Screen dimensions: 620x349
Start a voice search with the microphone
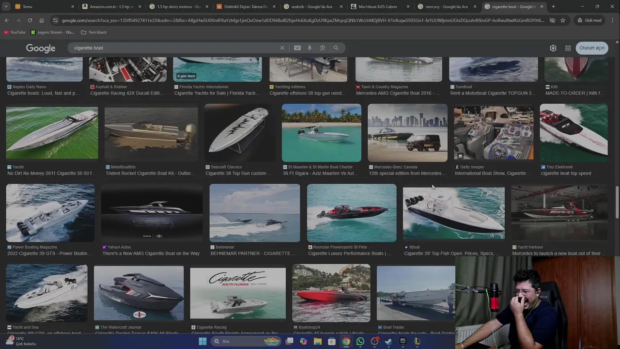310,48
